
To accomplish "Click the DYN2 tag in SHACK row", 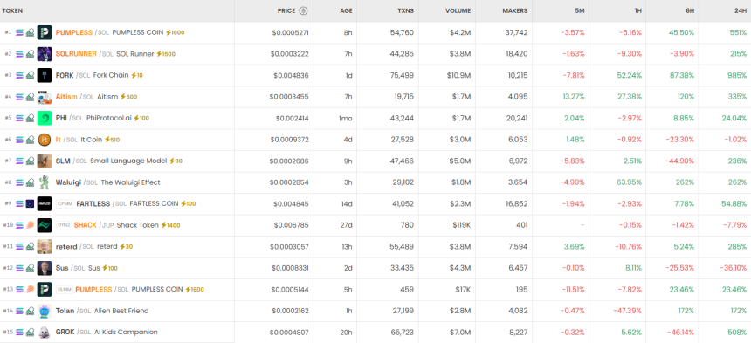I will pyautogui.click(x=64, y=225).
